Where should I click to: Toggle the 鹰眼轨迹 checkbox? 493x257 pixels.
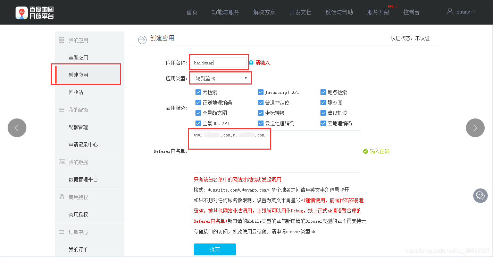click(323, 113)
